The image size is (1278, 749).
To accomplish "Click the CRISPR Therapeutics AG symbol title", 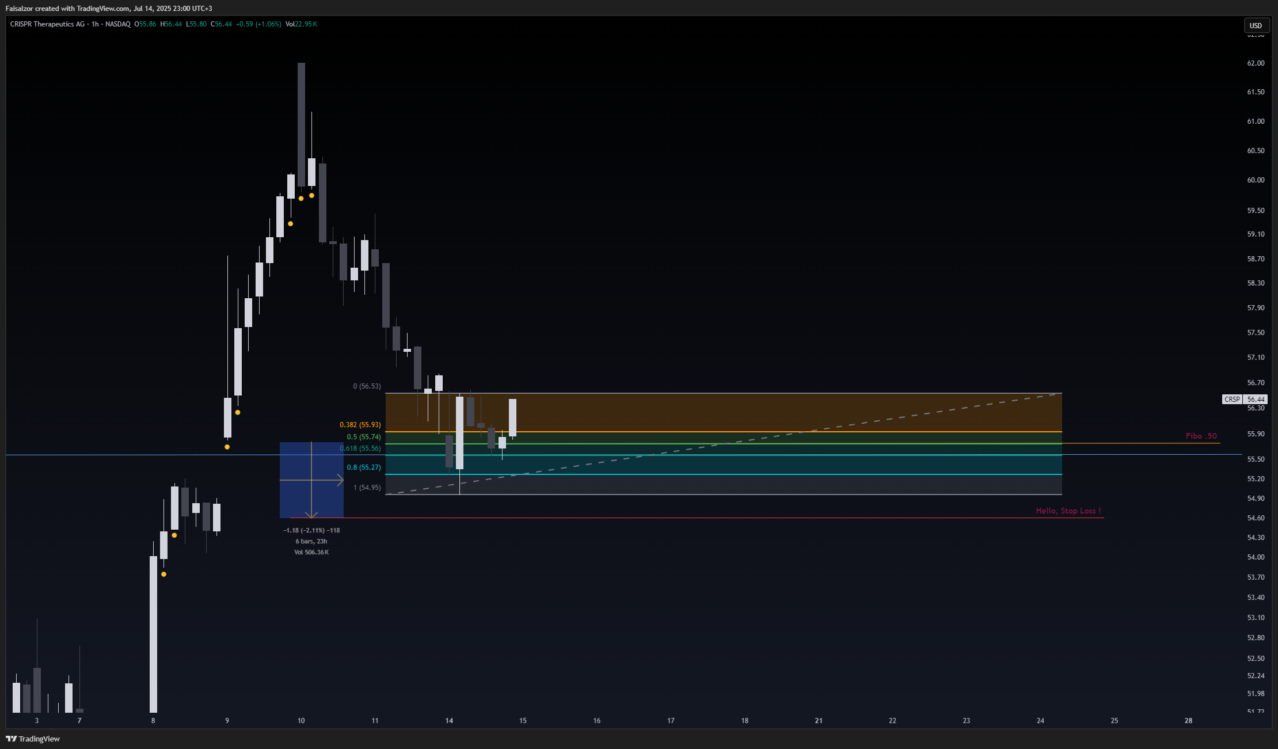I will click(47, 24).
